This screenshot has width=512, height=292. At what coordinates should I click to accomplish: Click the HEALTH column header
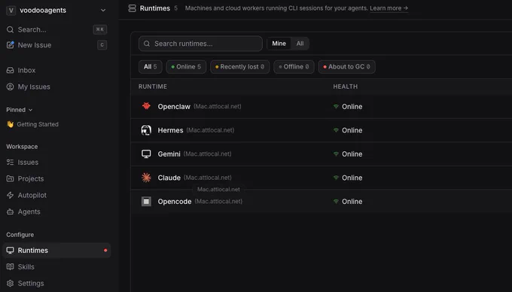(x=345, y=87)
